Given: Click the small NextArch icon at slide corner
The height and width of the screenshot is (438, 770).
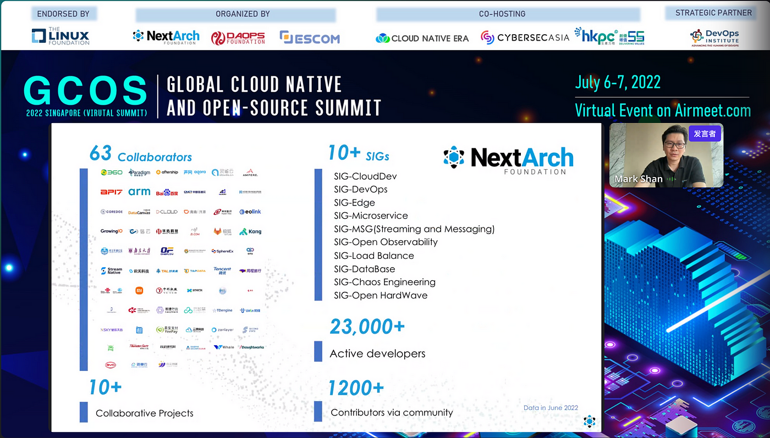Looking at the screenshot, I should click(x=589, y=421).
